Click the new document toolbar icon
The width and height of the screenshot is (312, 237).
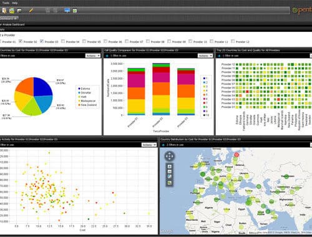point(4,11)
